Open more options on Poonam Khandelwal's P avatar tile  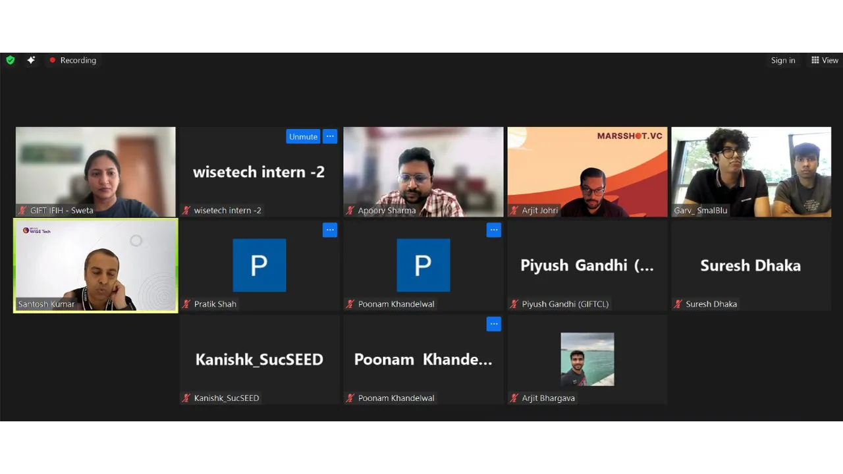494,230
